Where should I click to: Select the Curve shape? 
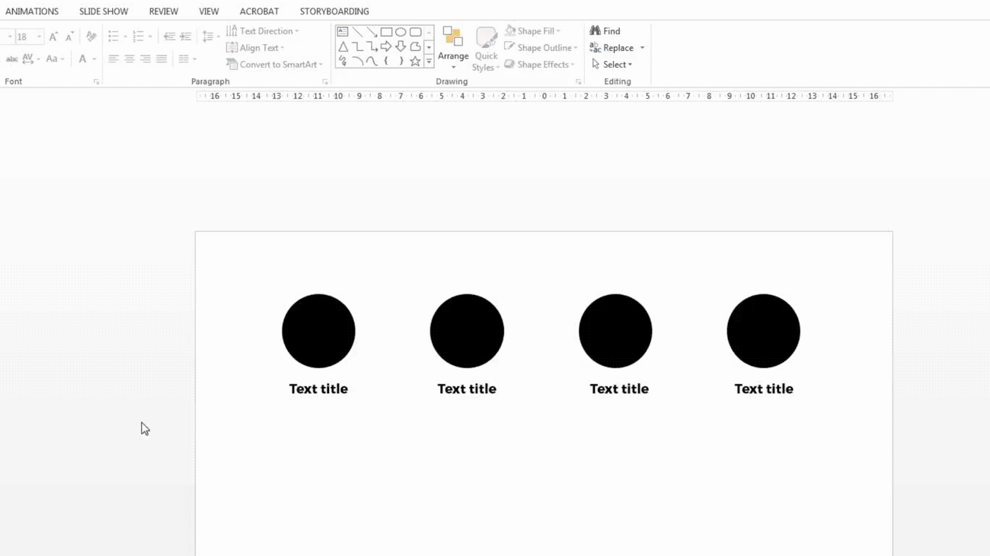[372, 61]
